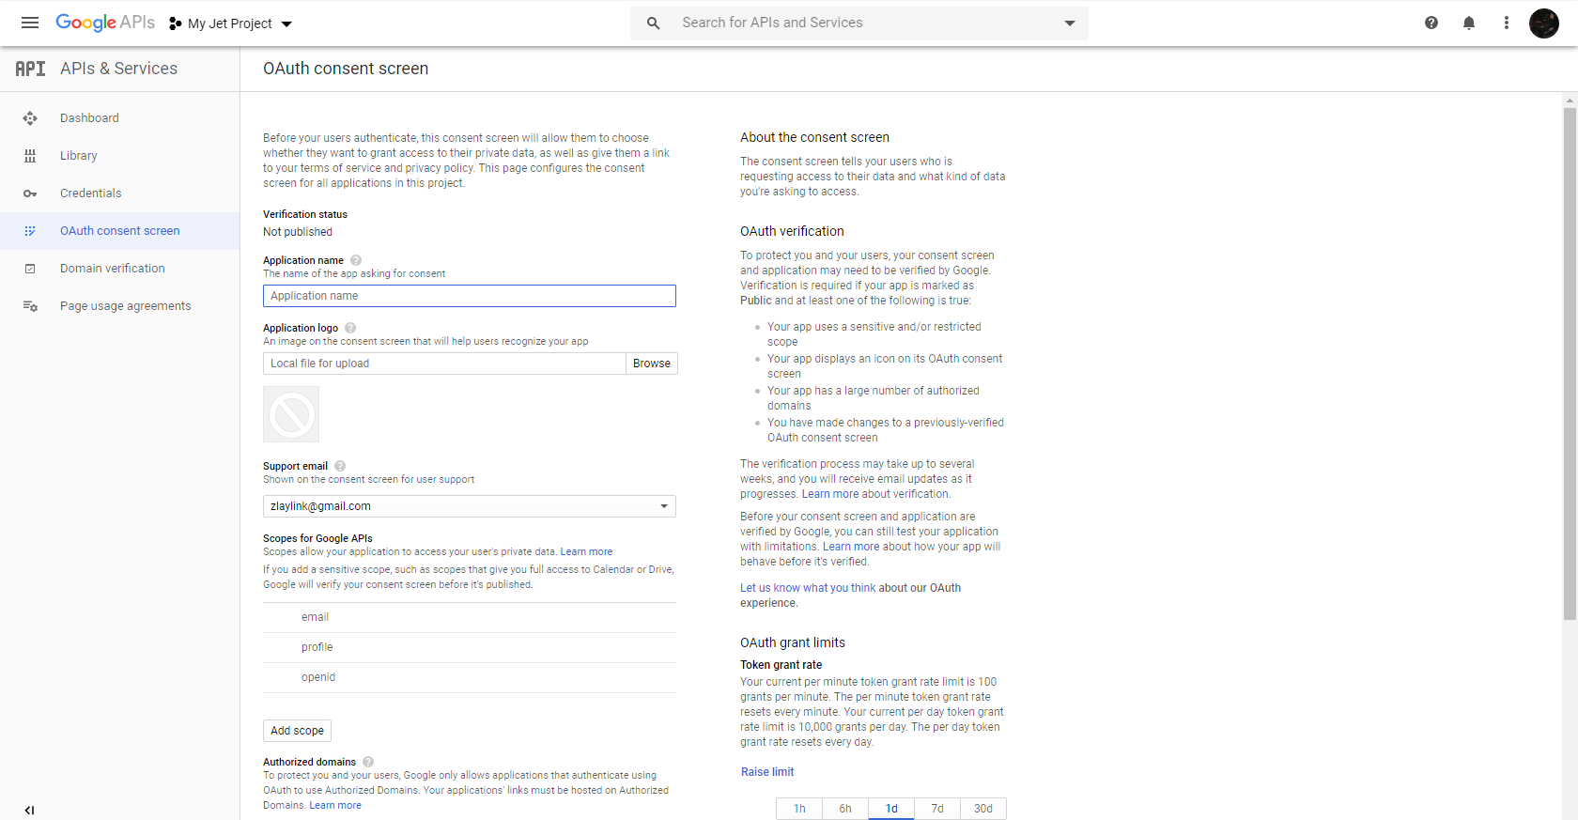Click the Raise limit link

pos(767,772)
